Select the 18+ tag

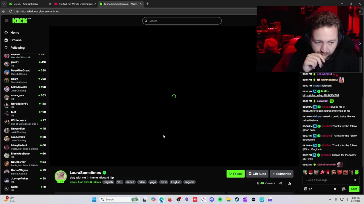[119, 182]
